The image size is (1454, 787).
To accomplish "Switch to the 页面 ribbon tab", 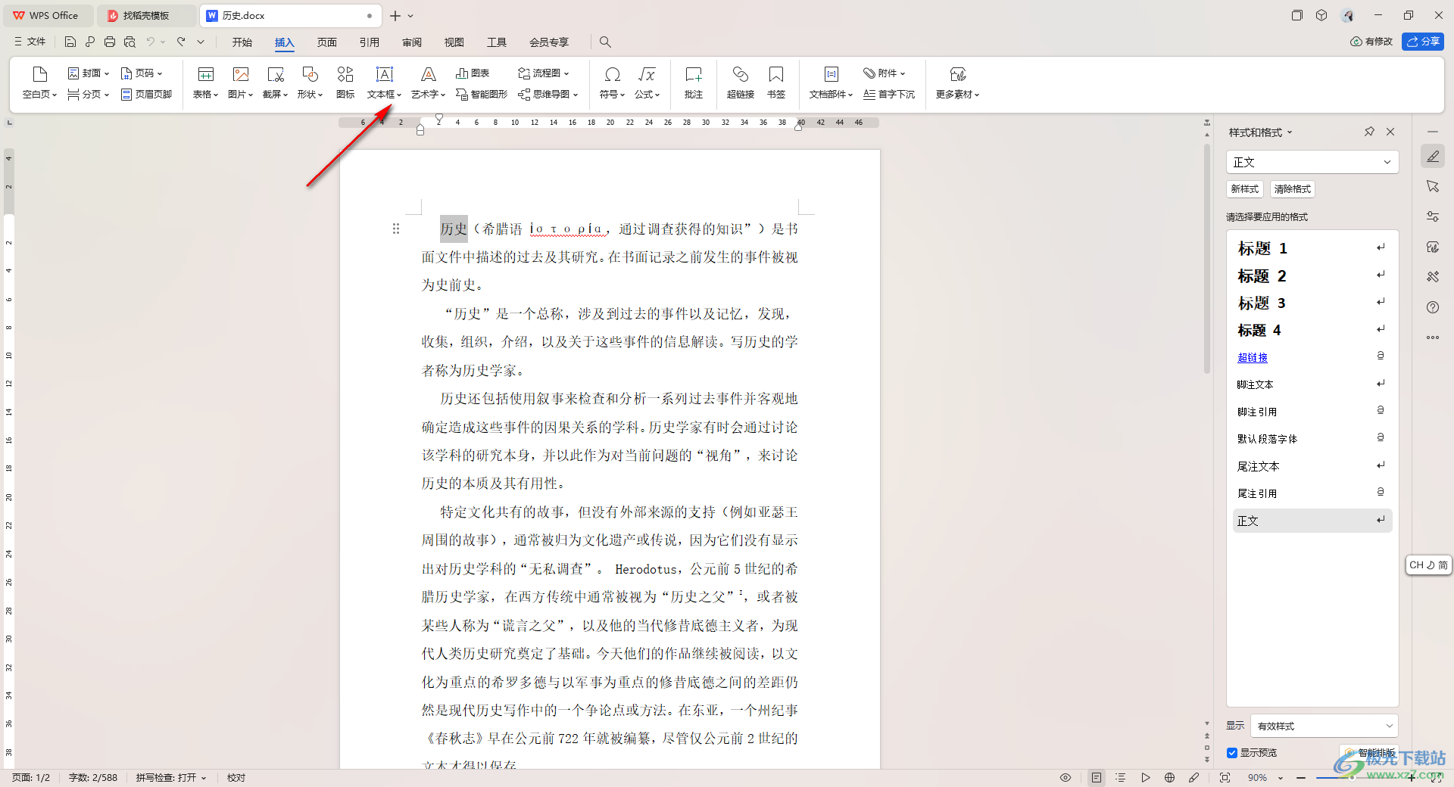I will point(327,42).
